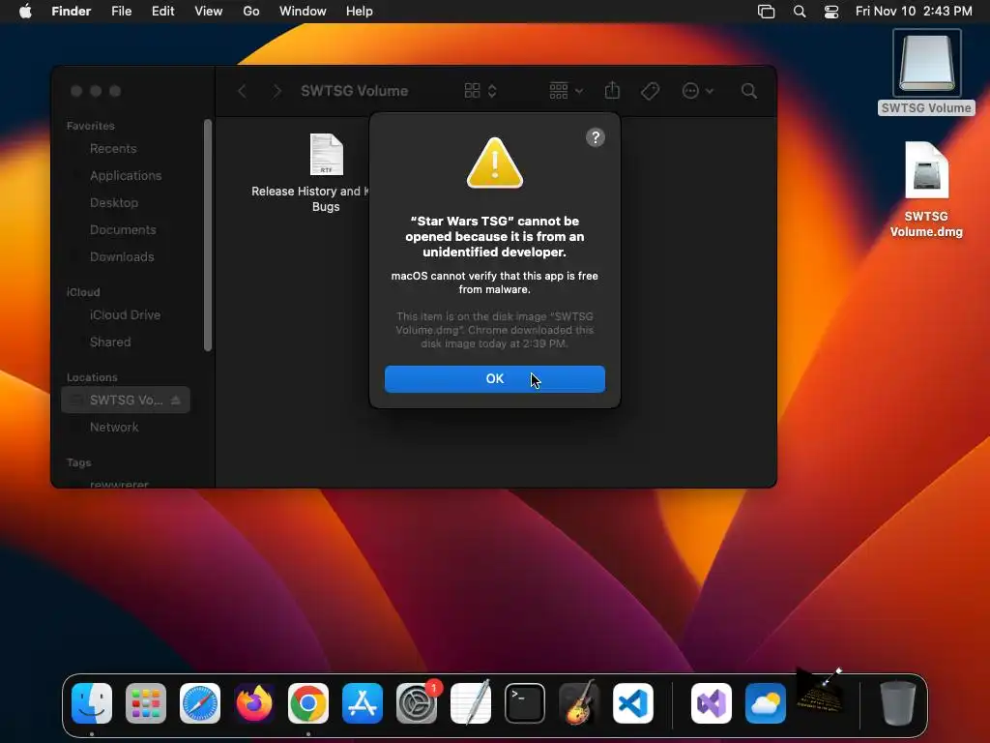Viewport: 990px width, 743px height.
Task: Open the Help menu
Action: coord(360,12)
